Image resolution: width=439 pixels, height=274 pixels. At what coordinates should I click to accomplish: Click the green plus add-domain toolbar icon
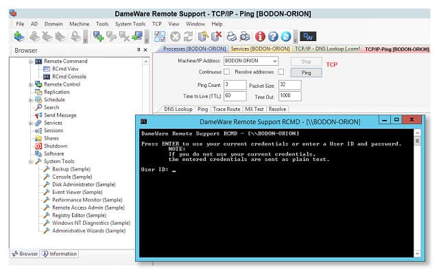coord(19,36)
